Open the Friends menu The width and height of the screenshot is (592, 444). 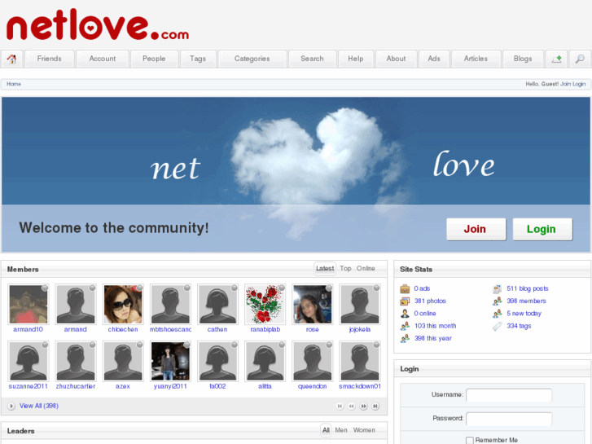pyautogui.click(x=49, y=59)
